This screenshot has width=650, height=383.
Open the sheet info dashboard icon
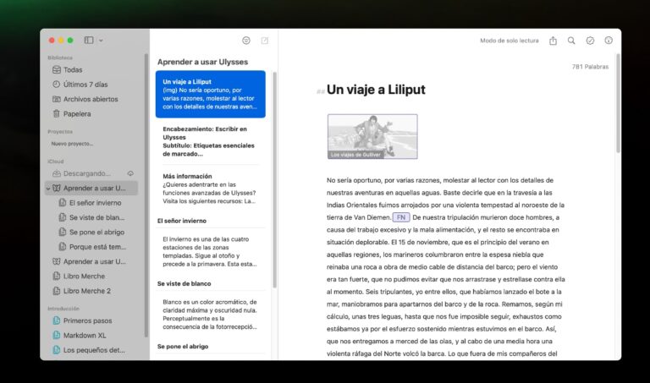pyautogui.click(x=609, y=41)
